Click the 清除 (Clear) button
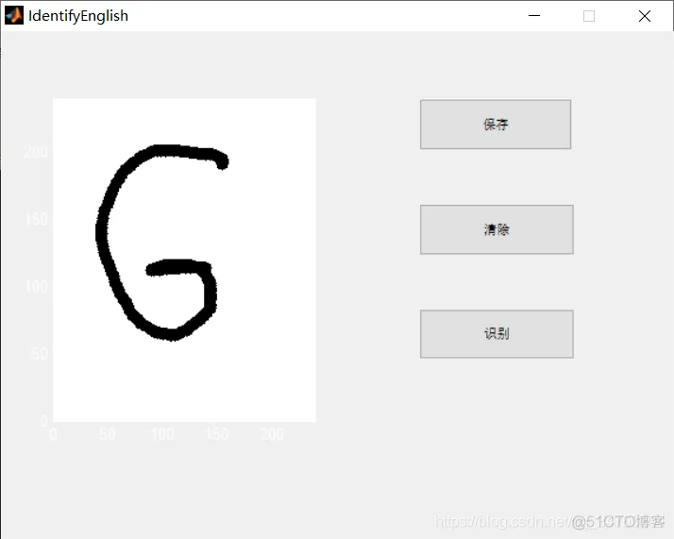 pos(497,229)
